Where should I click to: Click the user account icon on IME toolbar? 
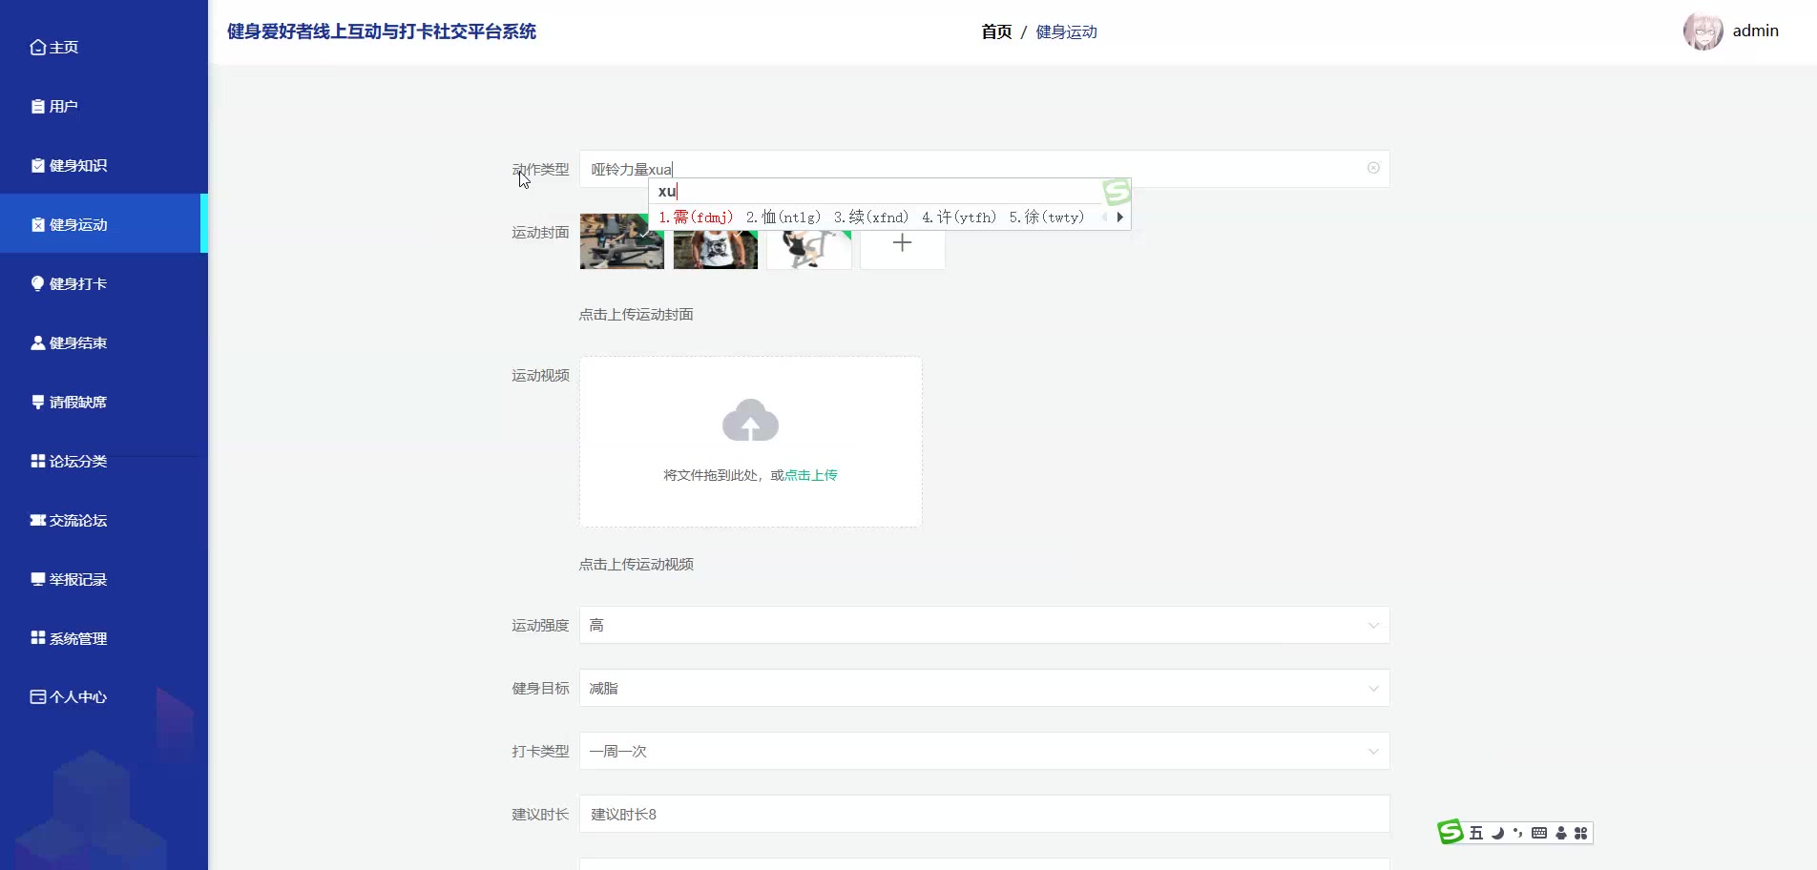pyautogui.click(x=1561, y=833)
